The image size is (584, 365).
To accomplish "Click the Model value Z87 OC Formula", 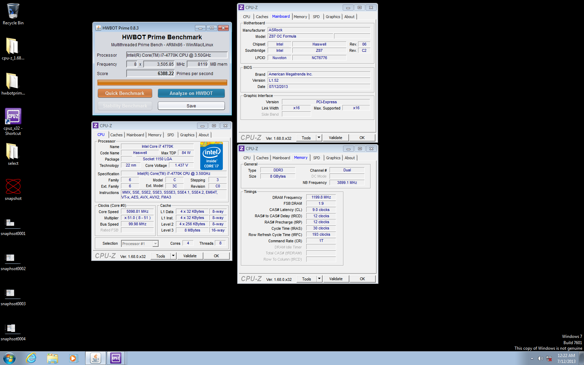I will tap(300, 36).
